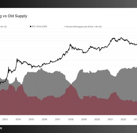The image size is (137, 133).
Task: Select the 2015 label on the time axis
Action: (x=31, y=120)
